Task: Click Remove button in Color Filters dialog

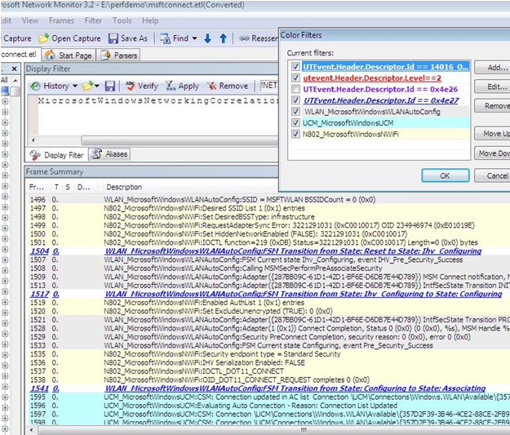Action: click(493, 106)
